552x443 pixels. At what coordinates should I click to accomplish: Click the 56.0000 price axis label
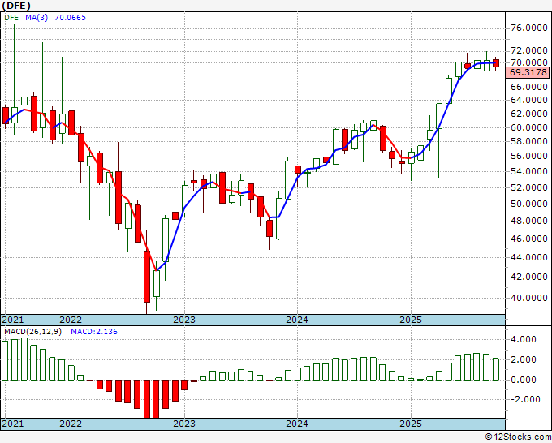pos(528,157)
